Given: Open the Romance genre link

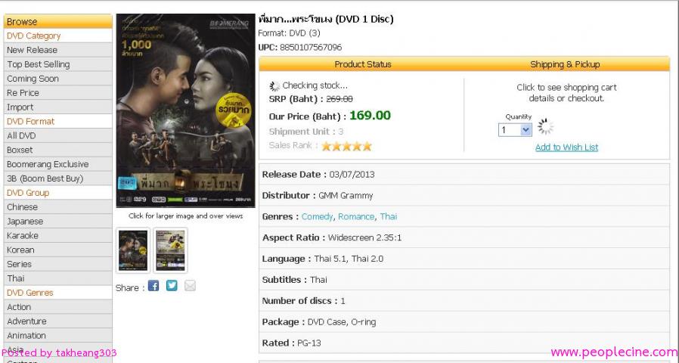Looking at the screenshot, I should click(356, 216).
